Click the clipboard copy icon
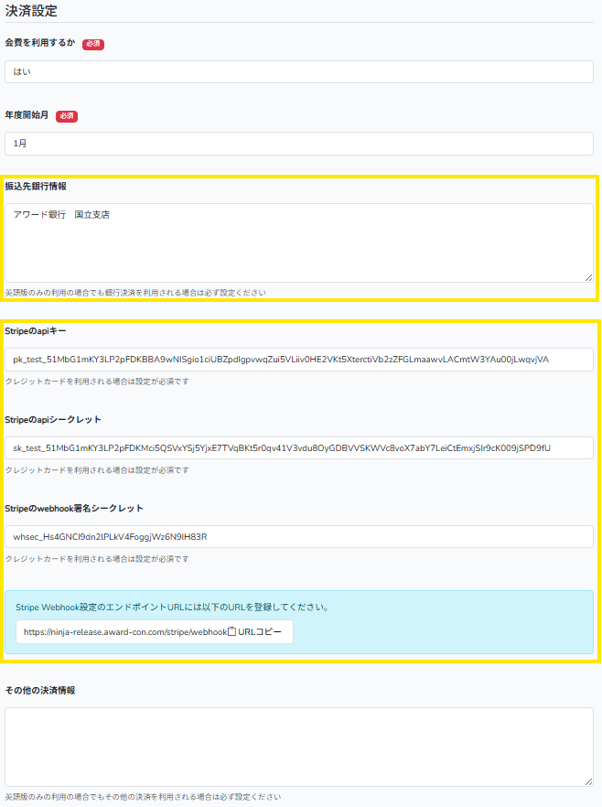 tap(231, 632)
